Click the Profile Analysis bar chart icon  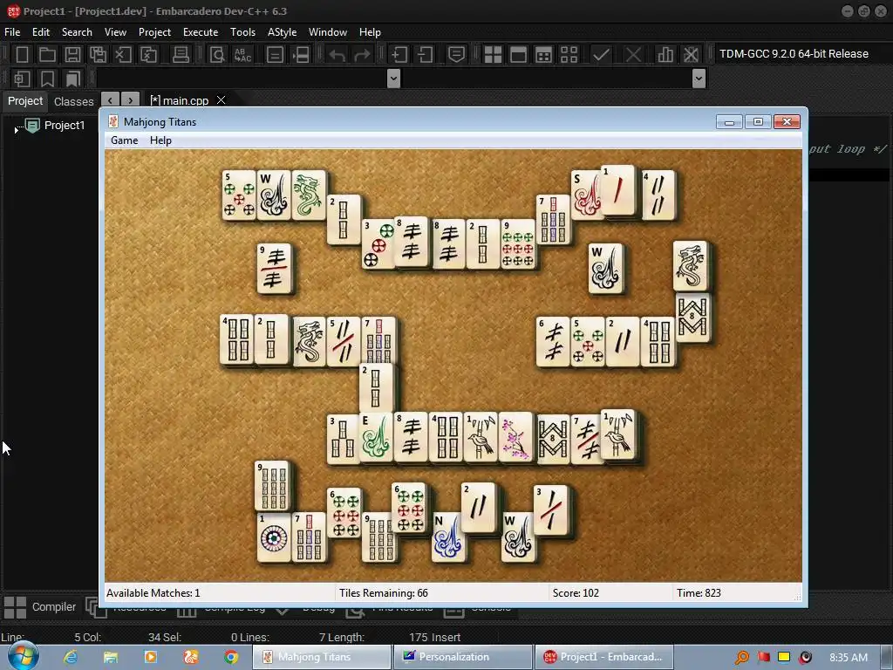click(x=665, y=55)
